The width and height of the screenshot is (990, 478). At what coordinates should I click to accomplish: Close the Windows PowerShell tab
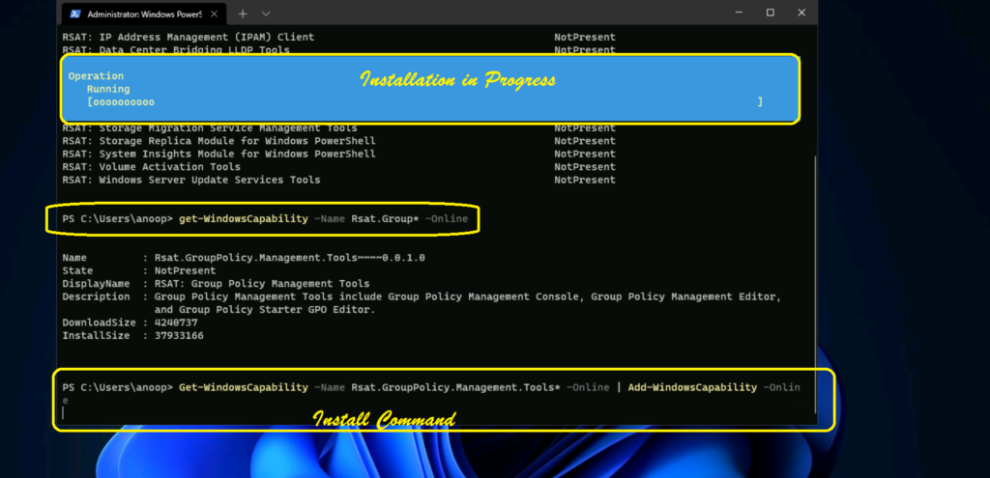coord(216,14)
